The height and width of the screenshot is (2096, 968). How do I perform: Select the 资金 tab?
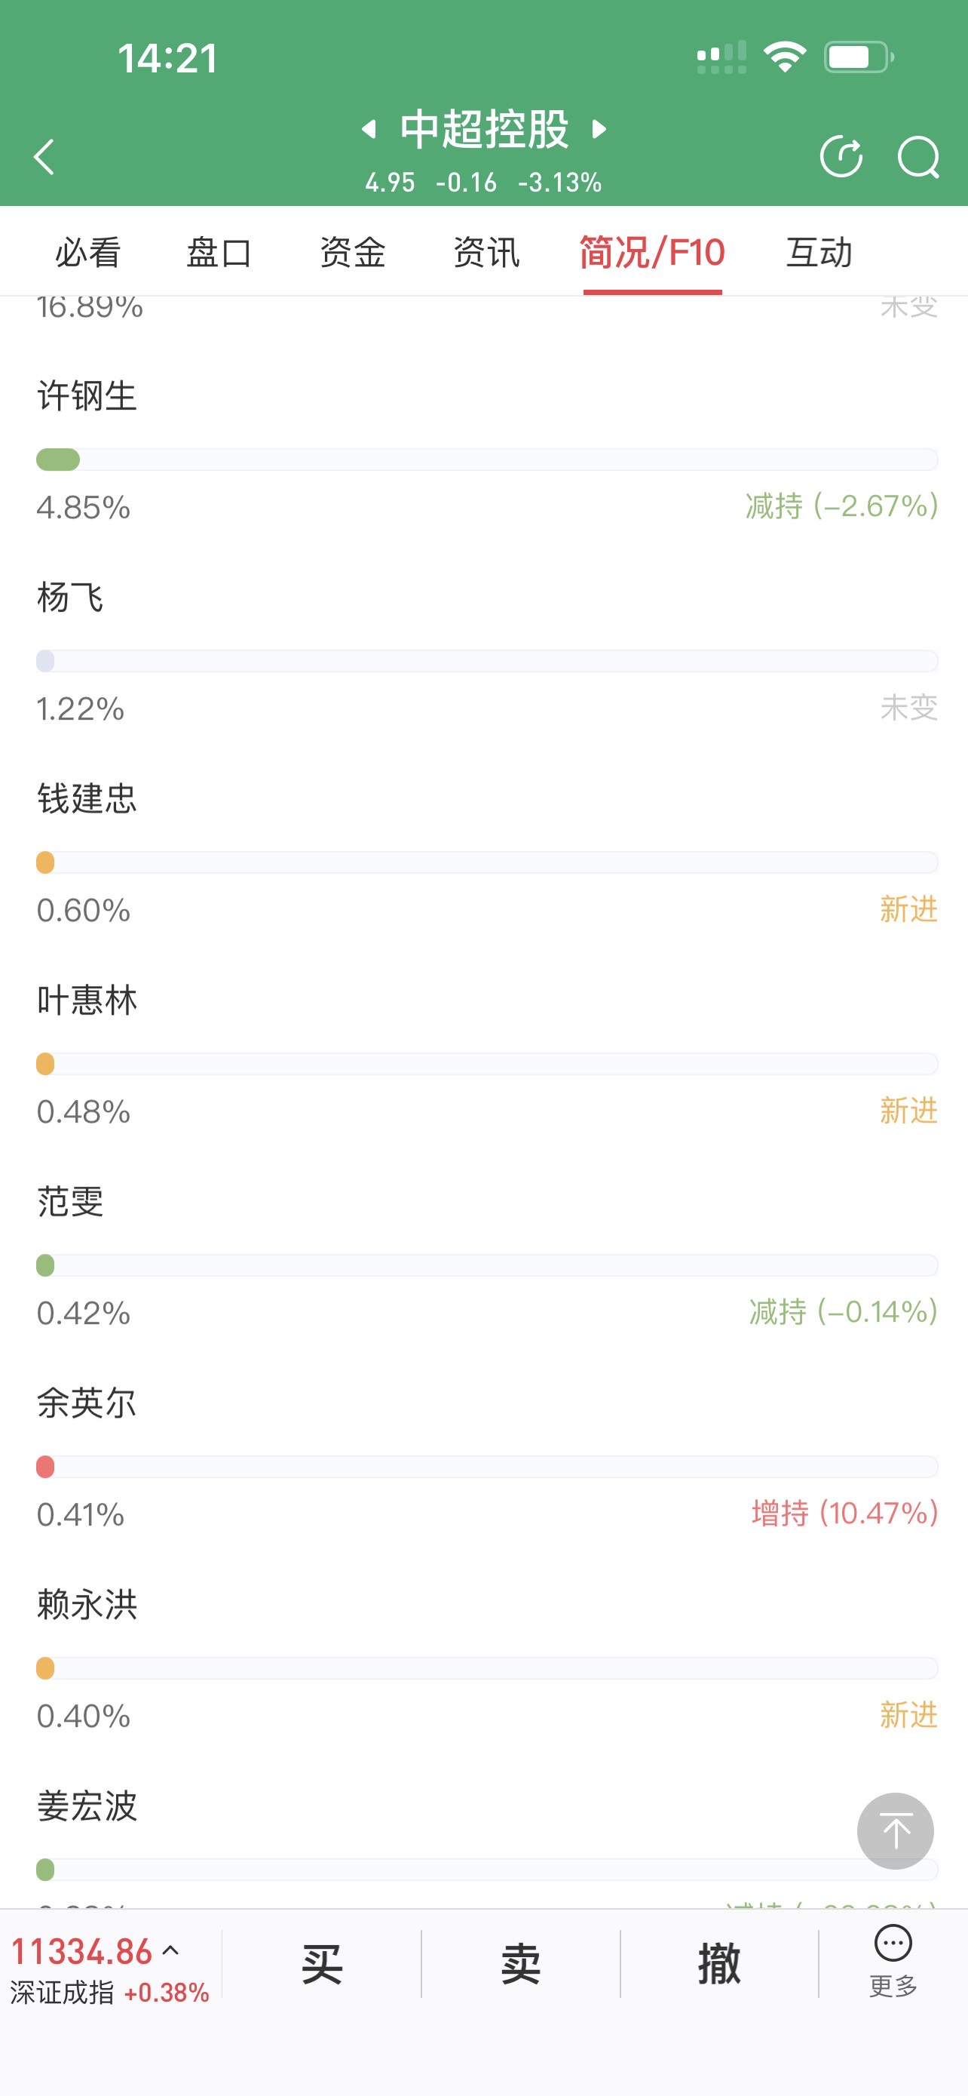pos(353,252)
